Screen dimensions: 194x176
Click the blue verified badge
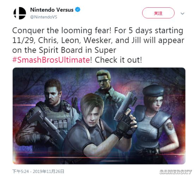(x=78, y=9)
